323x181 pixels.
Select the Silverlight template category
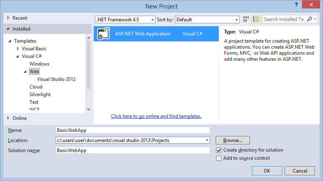[40, 95]
